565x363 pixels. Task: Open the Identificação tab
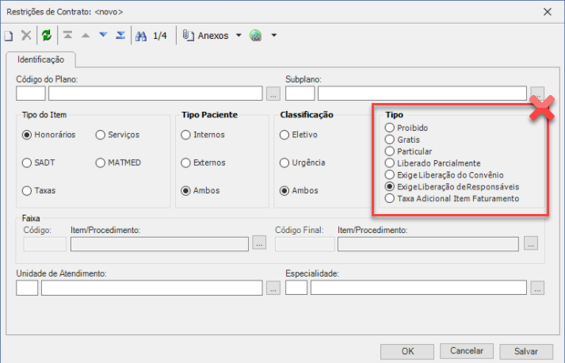click(x=40, y=59)
